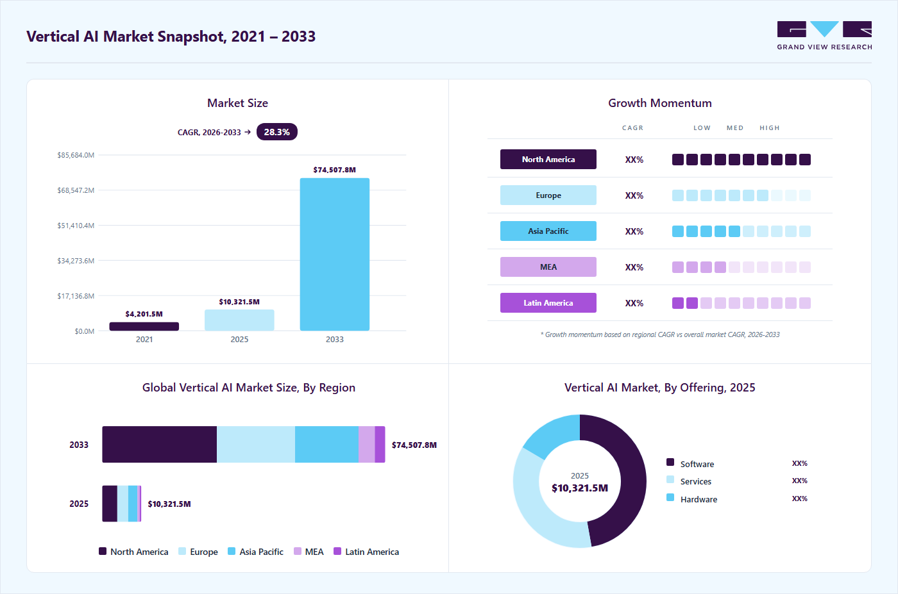Toggle the Software legend swatch
Viewport: 898px width, 594px height.
point(670,462)
